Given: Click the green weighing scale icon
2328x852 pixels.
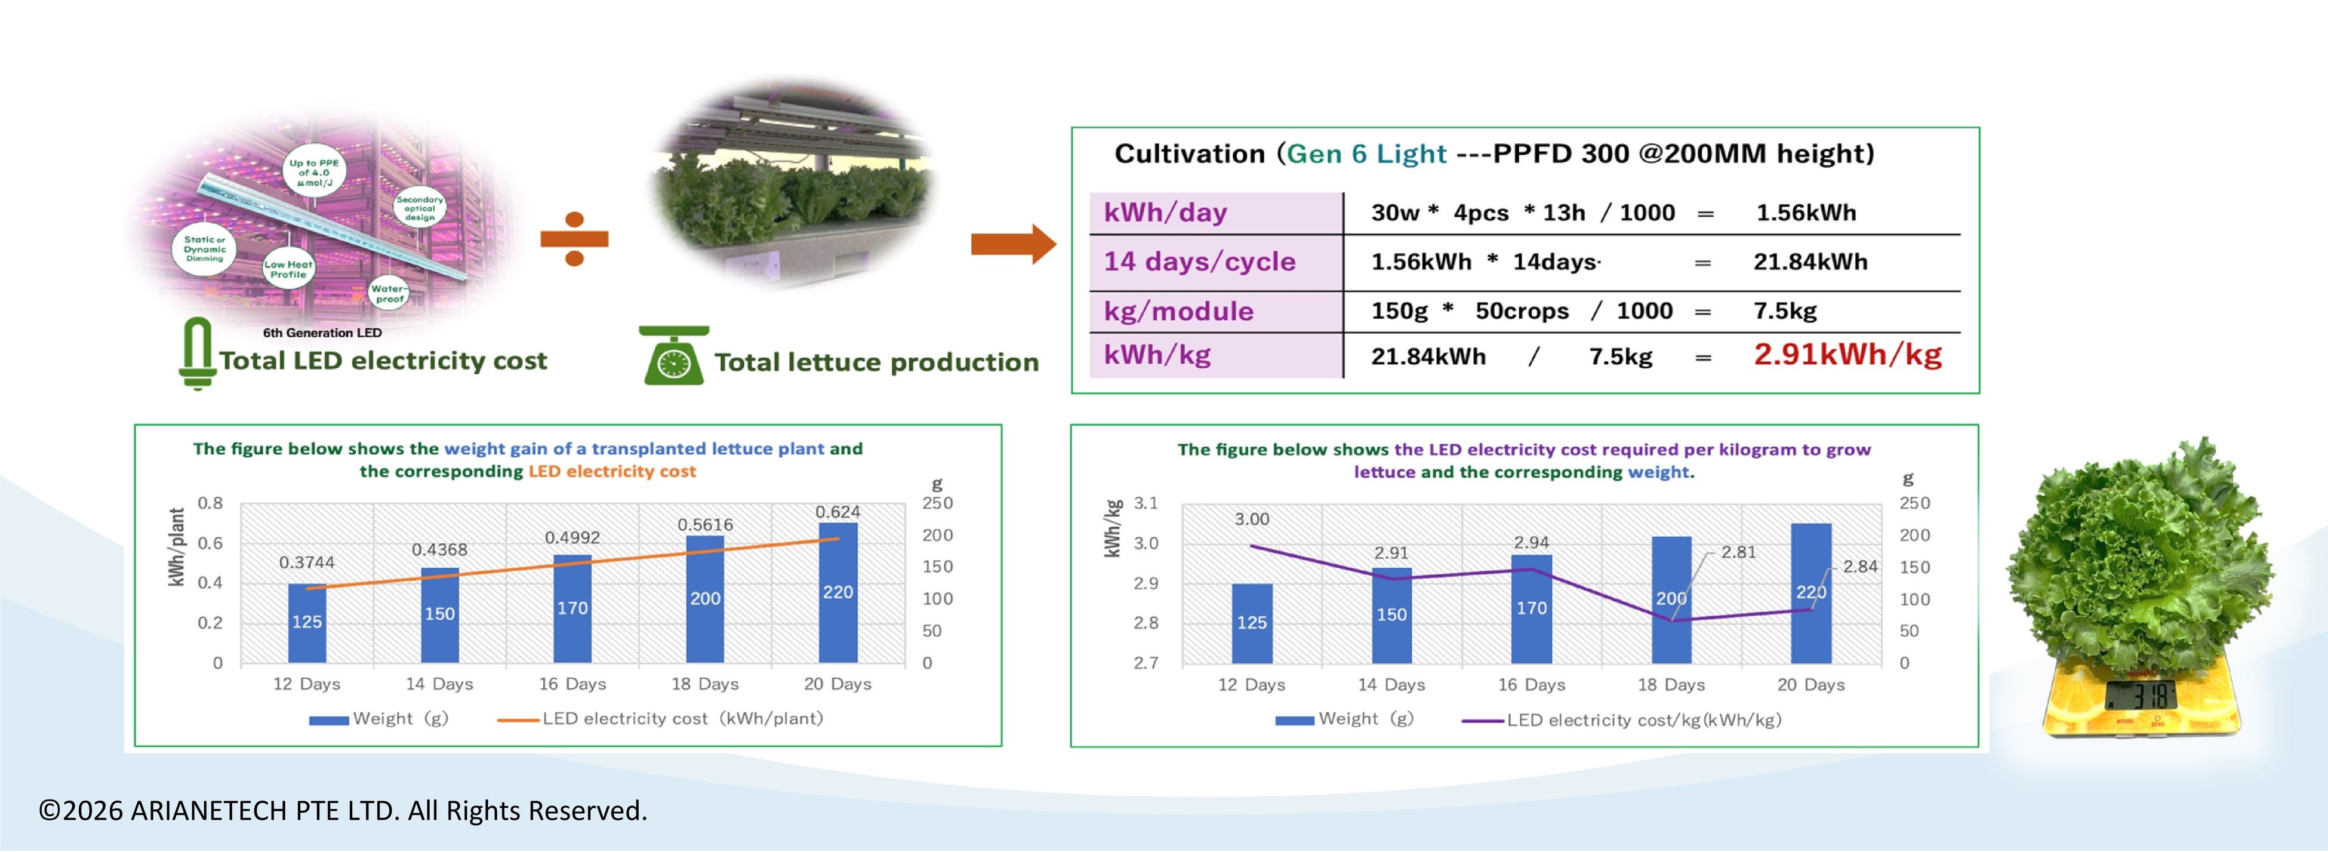Looking at the screenshot, I should pyautogui.click(x=674, y=356).
